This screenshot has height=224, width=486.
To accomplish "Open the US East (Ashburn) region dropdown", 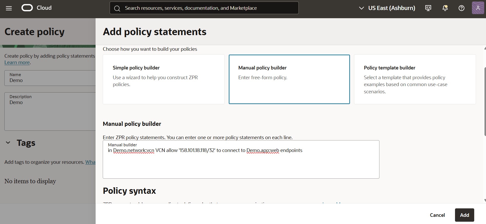I will point(387,8).
